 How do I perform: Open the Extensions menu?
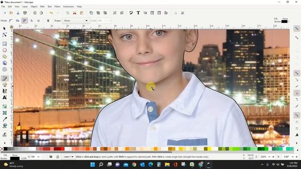(x=69, y=7)
